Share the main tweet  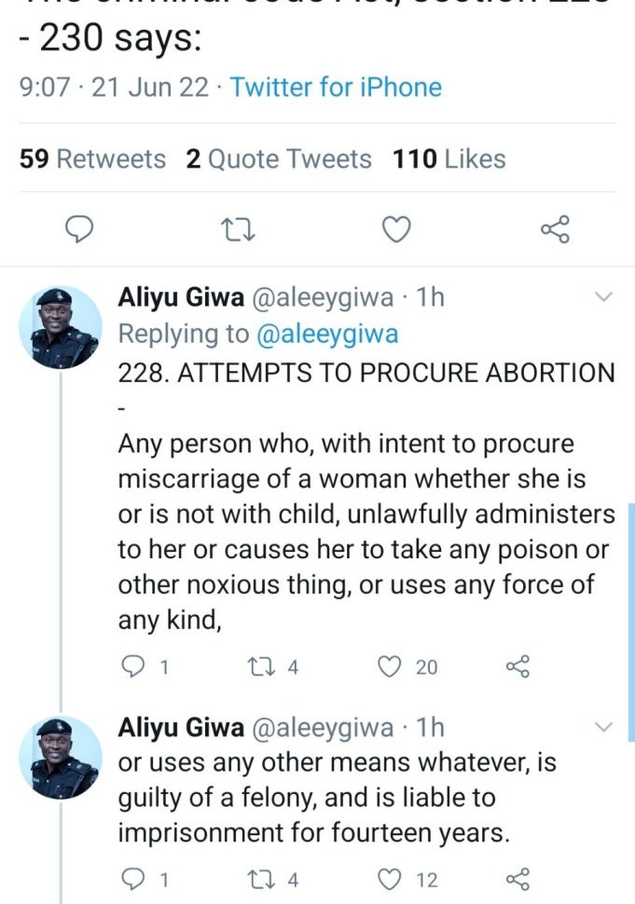[x=555, y=228]
